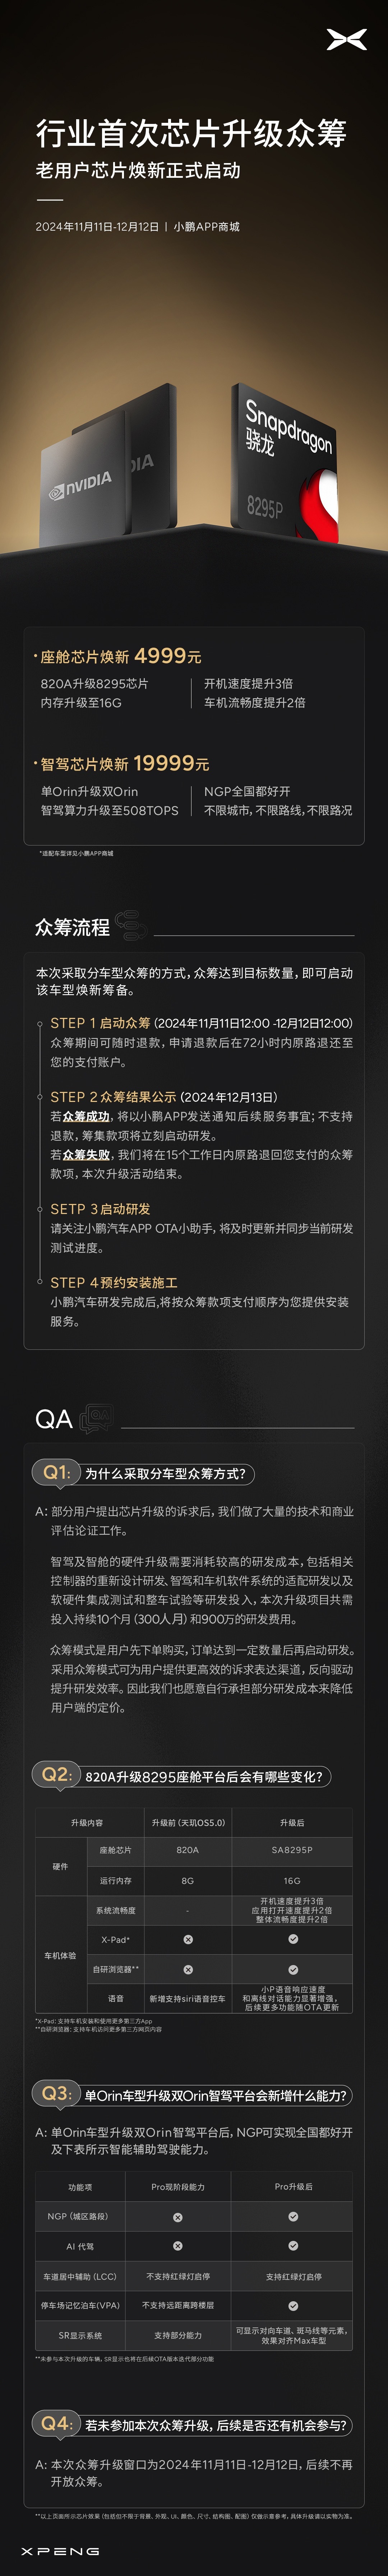Select STEP 1 启动众筹 heading
Screen dimensions: 388x2576
[100, 1023]
